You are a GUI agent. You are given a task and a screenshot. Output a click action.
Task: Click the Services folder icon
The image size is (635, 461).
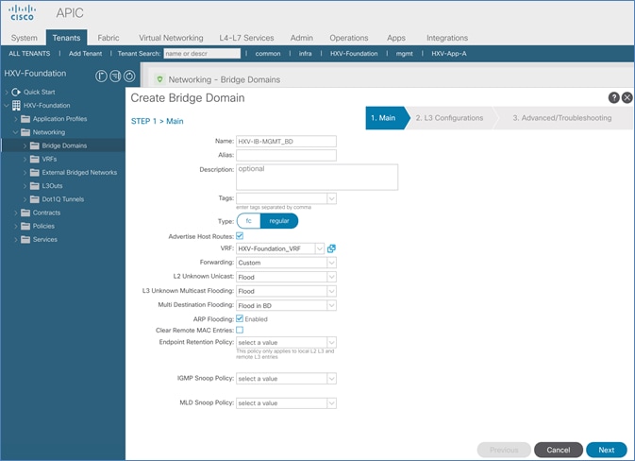[x=25, y=239]
